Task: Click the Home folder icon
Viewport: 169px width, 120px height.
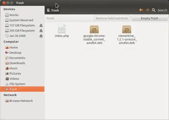Action: click(x=7, y=47)
